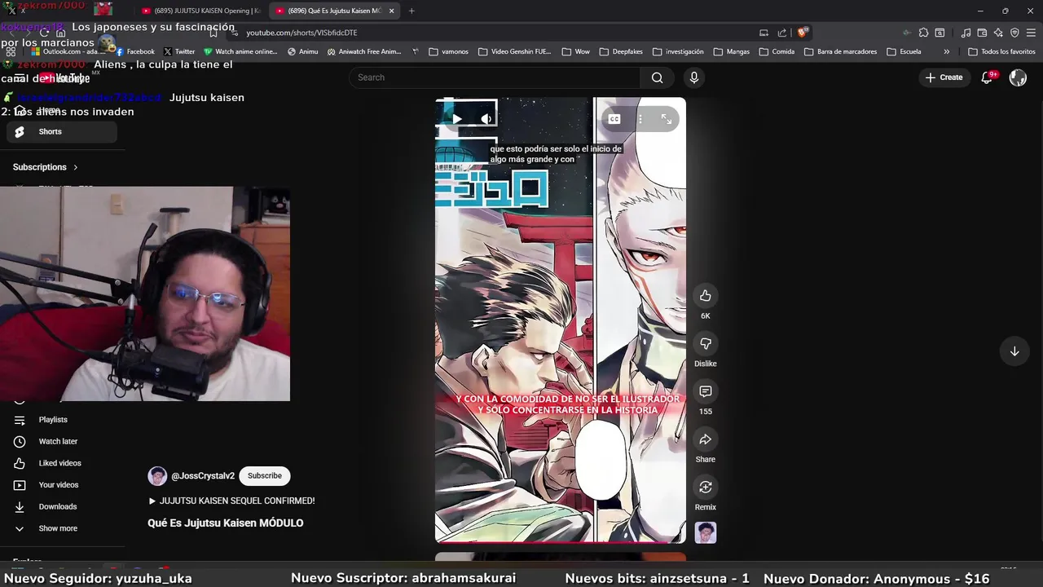Expand the investigación bookmark folder
The image size is (1043, 587).
click(678, 51)
